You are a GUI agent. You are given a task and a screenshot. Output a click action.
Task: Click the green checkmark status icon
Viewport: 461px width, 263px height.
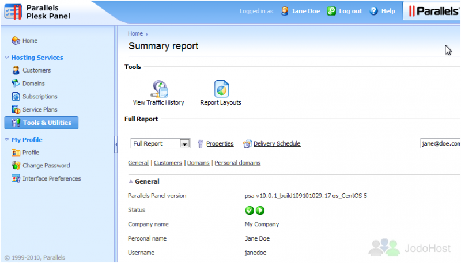[250, 210]
